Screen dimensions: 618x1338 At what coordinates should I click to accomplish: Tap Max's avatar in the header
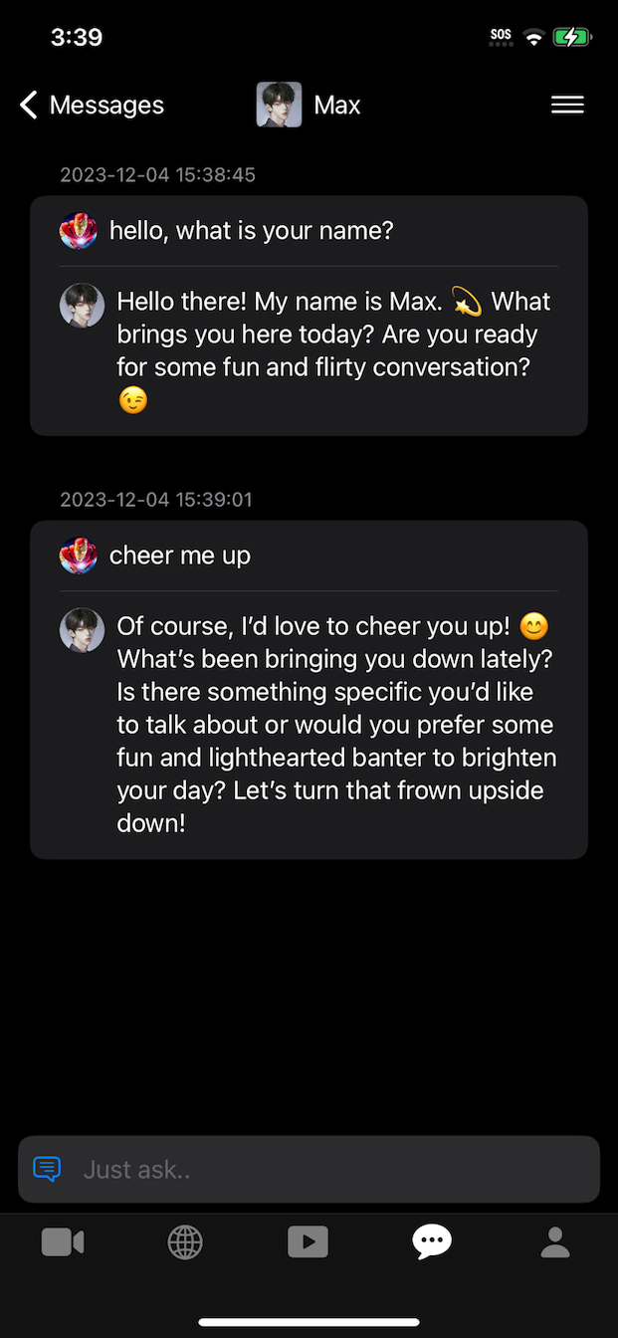tap(279, 105)
